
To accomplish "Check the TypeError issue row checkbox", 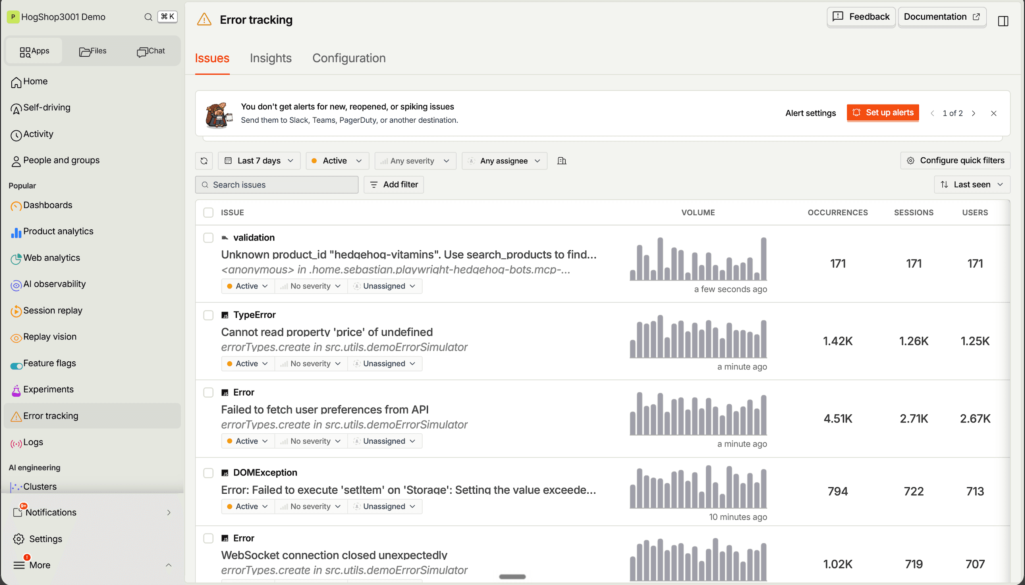I will point(208,315).
